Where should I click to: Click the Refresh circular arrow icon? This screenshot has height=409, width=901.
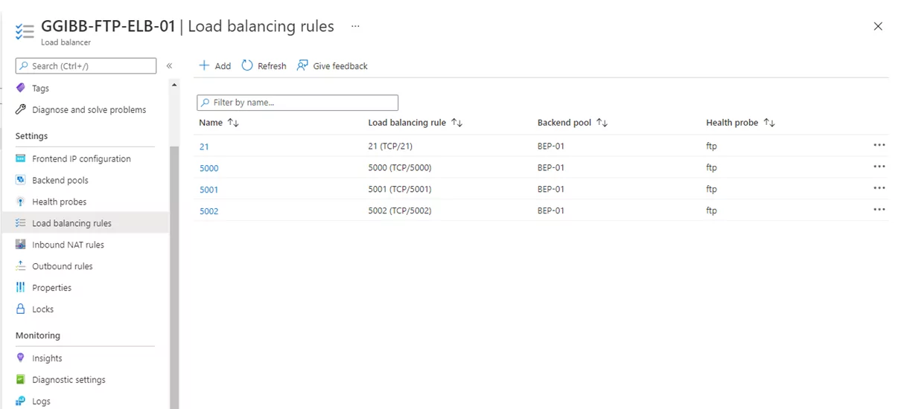click(247, 65)
